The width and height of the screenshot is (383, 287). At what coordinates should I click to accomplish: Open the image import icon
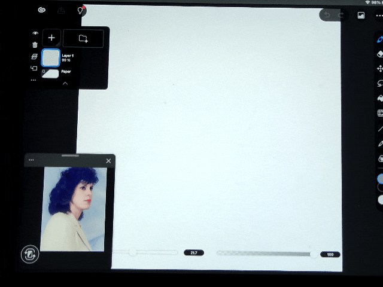pyautogui.click(x=361, y=16)
